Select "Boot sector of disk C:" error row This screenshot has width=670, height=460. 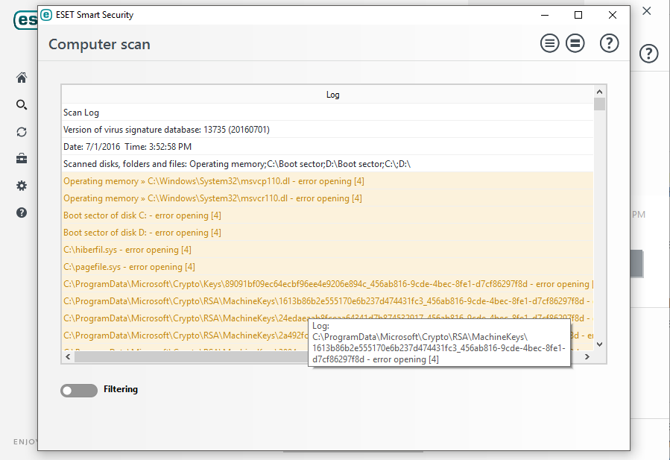pos(328,215)
